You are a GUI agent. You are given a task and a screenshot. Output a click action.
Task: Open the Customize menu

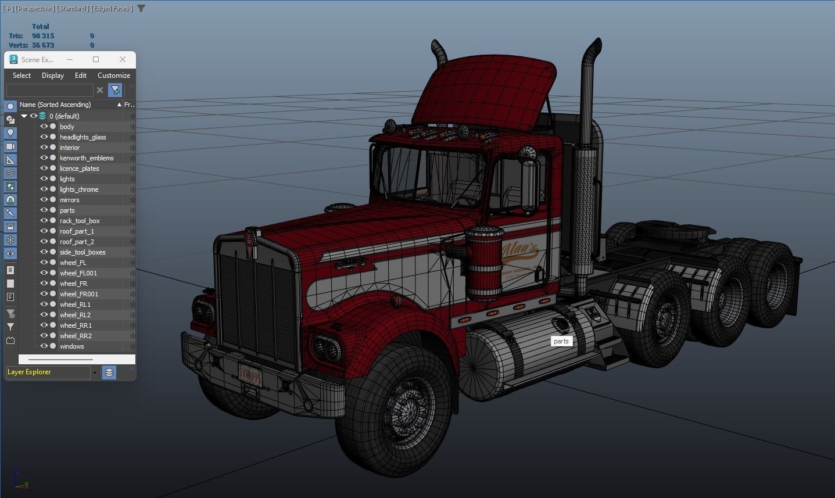pyautogui.click(x=114, y=76)
